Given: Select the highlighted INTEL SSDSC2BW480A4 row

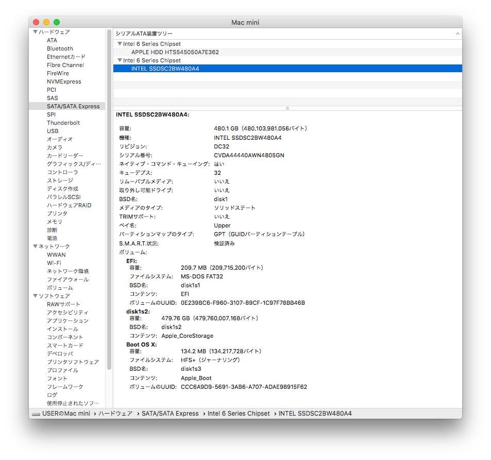Looking at the screenshot, I should (x=287, y=69).
